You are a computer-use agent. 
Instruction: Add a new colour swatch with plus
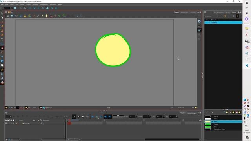(x=206, y=112)
